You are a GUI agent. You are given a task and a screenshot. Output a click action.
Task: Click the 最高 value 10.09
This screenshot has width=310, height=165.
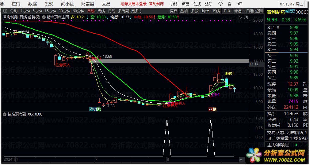pos(293,90)
